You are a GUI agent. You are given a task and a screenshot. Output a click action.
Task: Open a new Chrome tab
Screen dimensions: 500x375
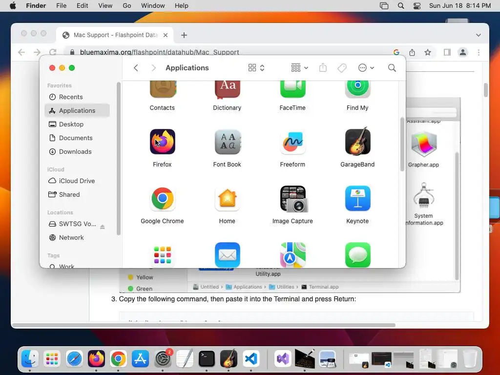(x=184, y=35)
